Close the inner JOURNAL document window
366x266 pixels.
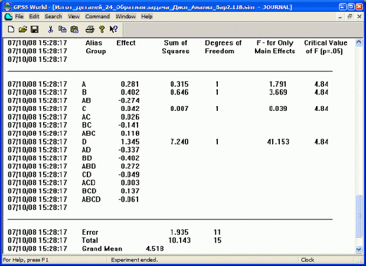coord(360,17)
